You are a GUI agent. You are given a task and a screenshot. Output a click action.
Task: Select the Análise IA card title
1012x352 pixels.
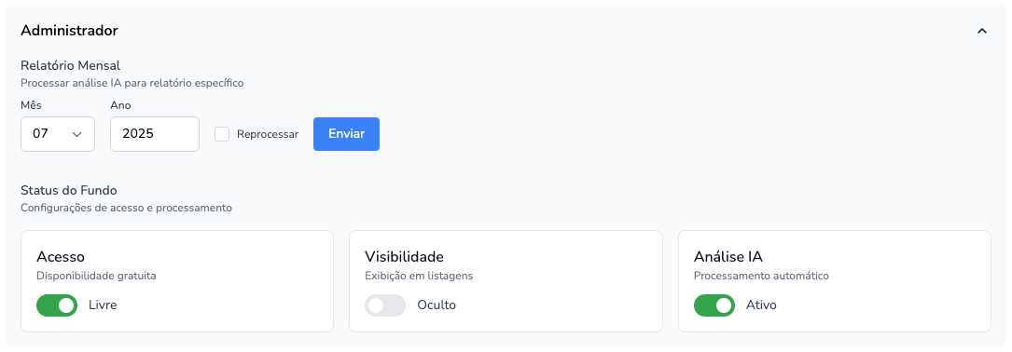(728, 257)
